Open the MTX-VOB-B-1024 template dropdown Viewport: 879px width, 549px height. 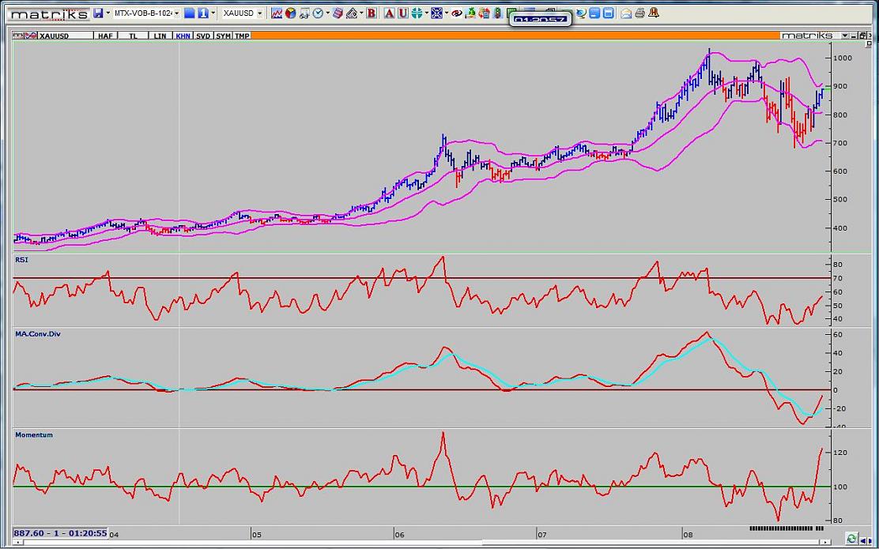coord(176,13)
